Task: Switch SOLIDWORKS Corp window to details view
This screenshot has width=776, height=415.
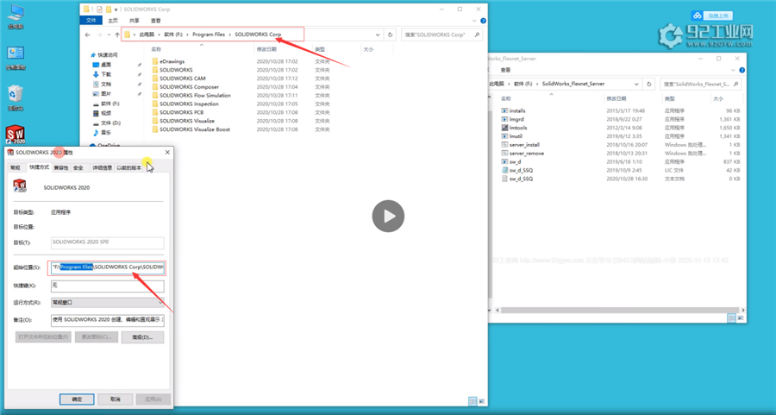Action: click(472, 401)
